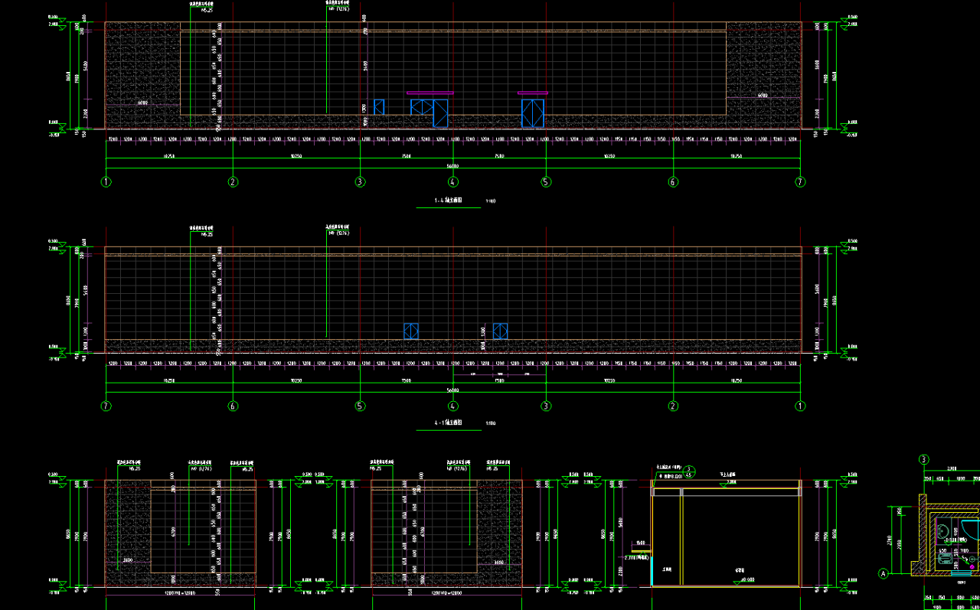Screen dimensions: 980x610
Task: Select the small blue window in the top elevation
Action: click(x=379, y=106)
